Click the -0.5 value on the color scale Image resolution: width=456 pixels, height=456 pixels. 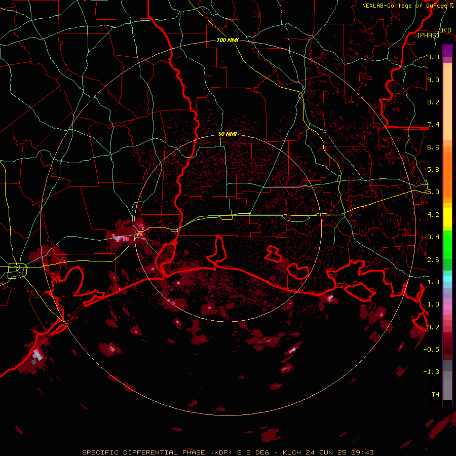431,350
